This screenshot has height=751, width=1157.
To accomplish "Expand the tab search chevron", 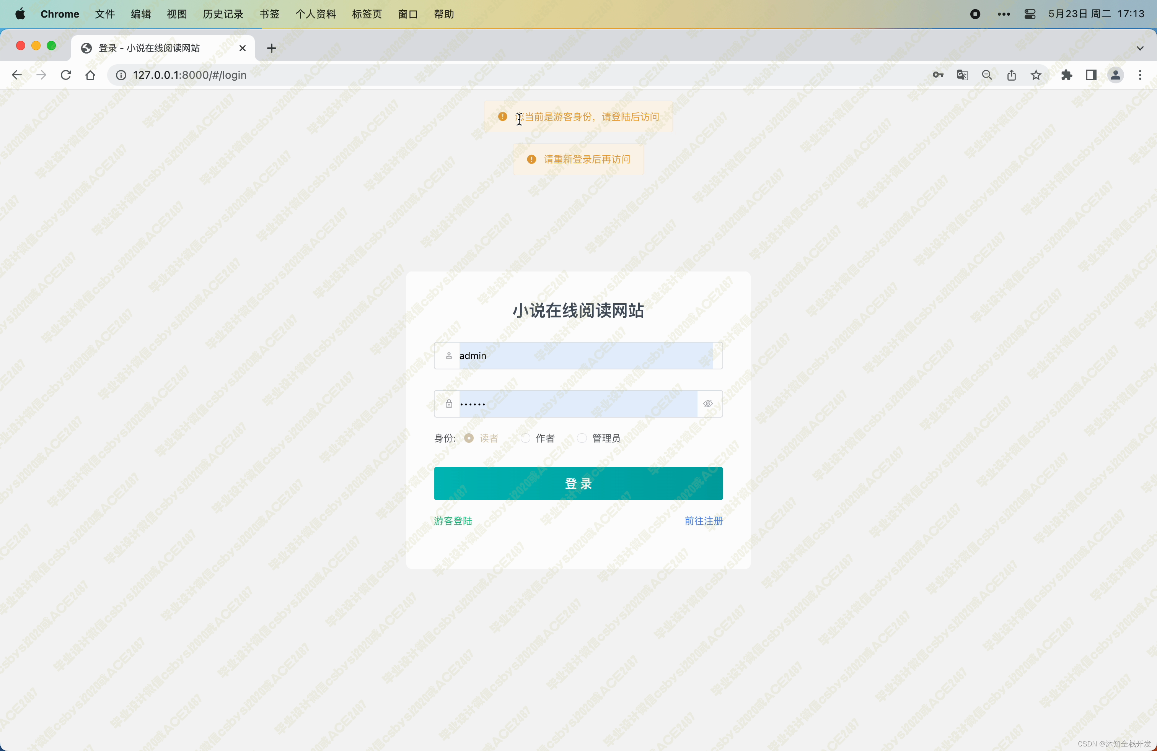I will coord(1140,48).
